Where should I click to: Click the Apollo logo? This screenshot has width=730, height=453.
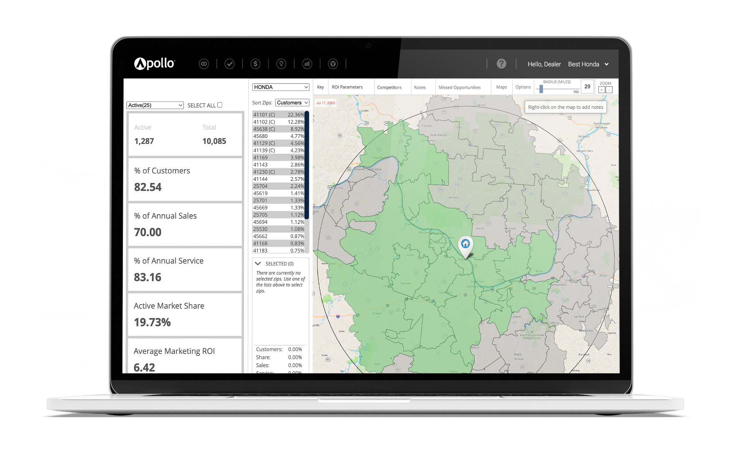[154, 63]
